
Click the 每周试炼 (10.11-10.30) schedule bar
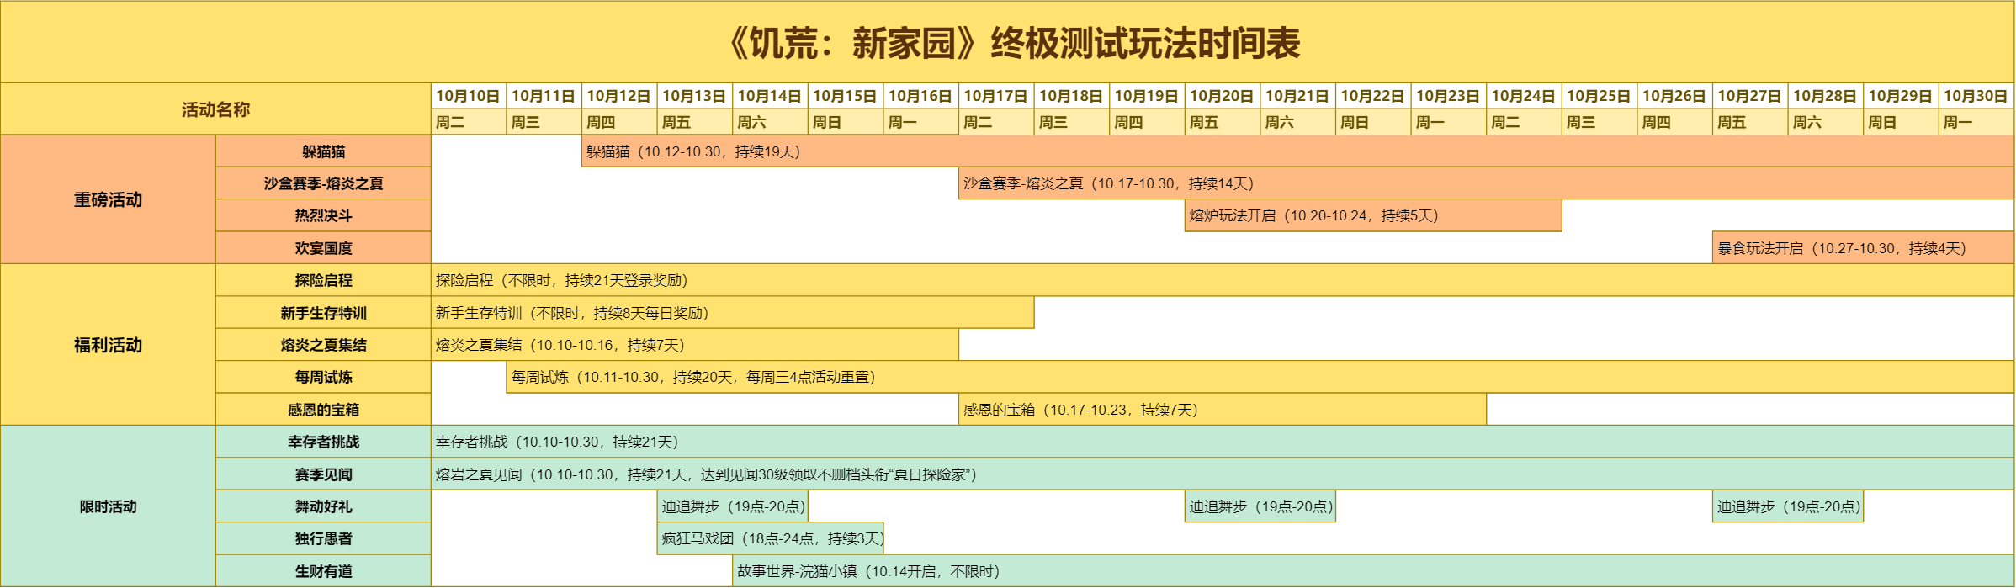click(x=1260, y=377)
